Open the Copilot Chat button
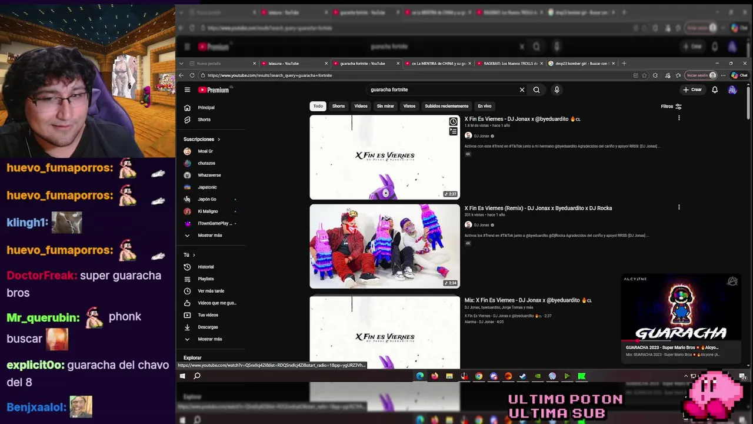Screen dimensions: 753x424 coord(739,75)
